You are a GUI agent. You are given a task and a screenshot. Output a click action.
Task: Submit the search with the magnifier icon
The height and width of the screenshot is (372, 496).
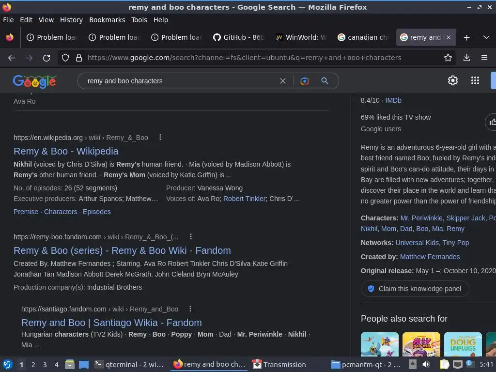coord(325,81)
